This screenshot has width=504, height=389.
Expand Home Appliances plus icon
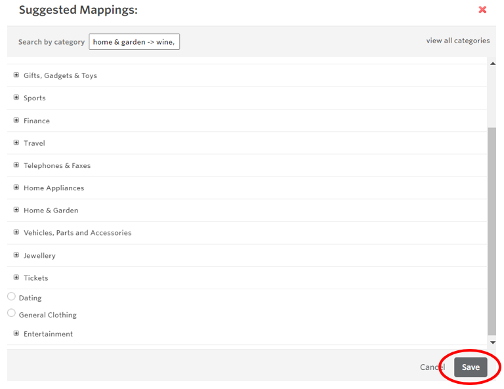[16, 188]
